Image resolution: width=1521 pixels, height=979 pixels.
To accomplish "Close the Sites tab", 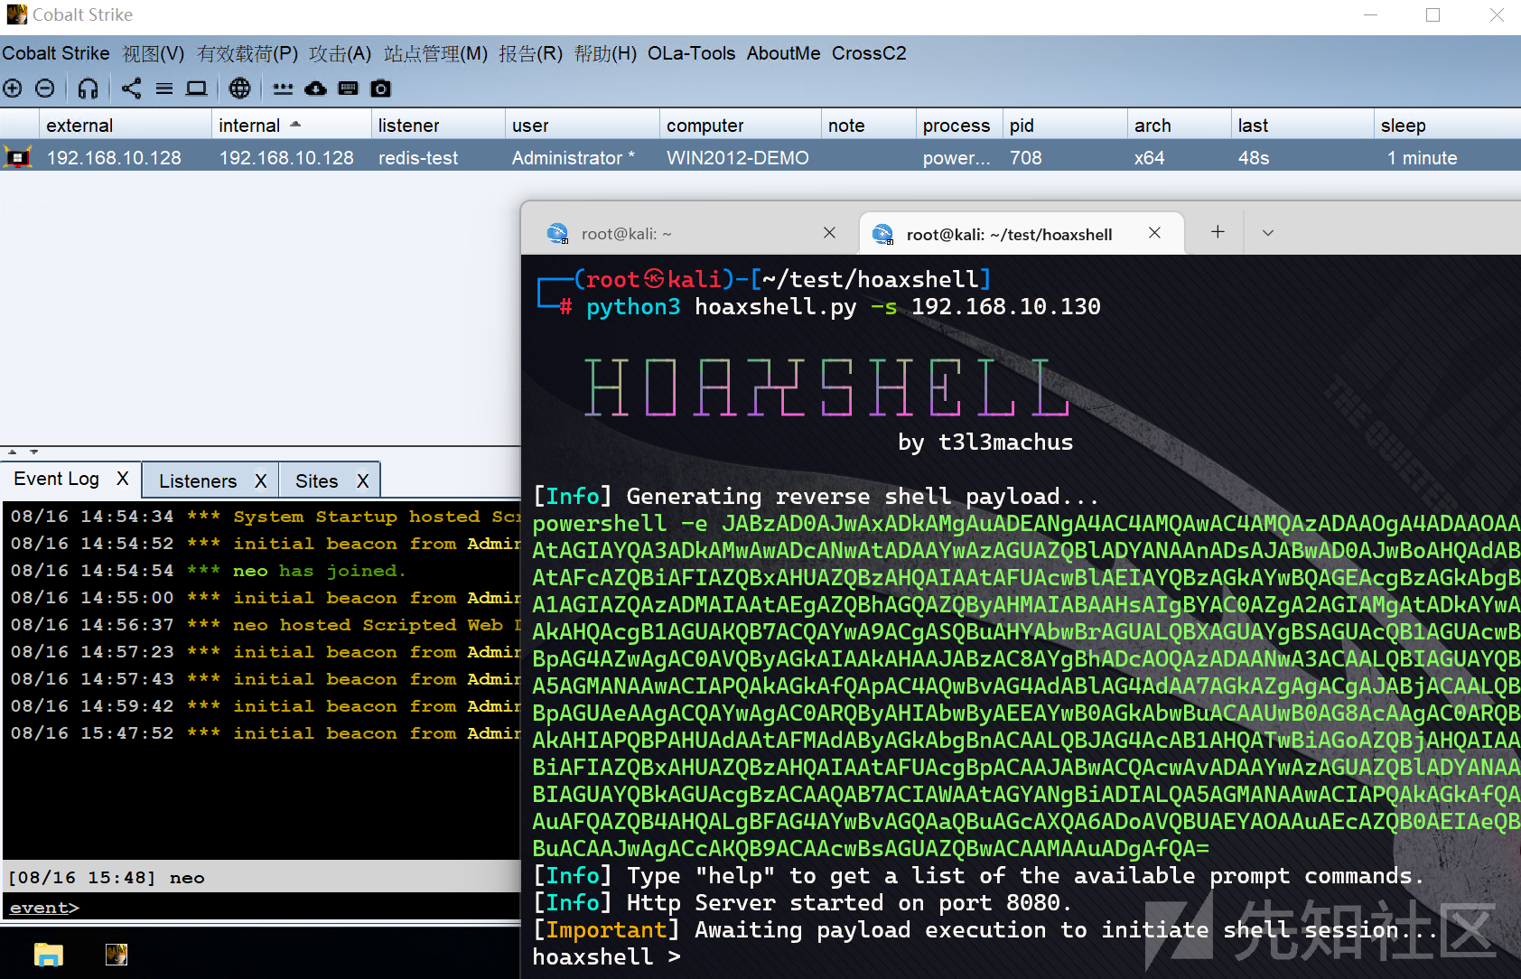I will 363,480.
